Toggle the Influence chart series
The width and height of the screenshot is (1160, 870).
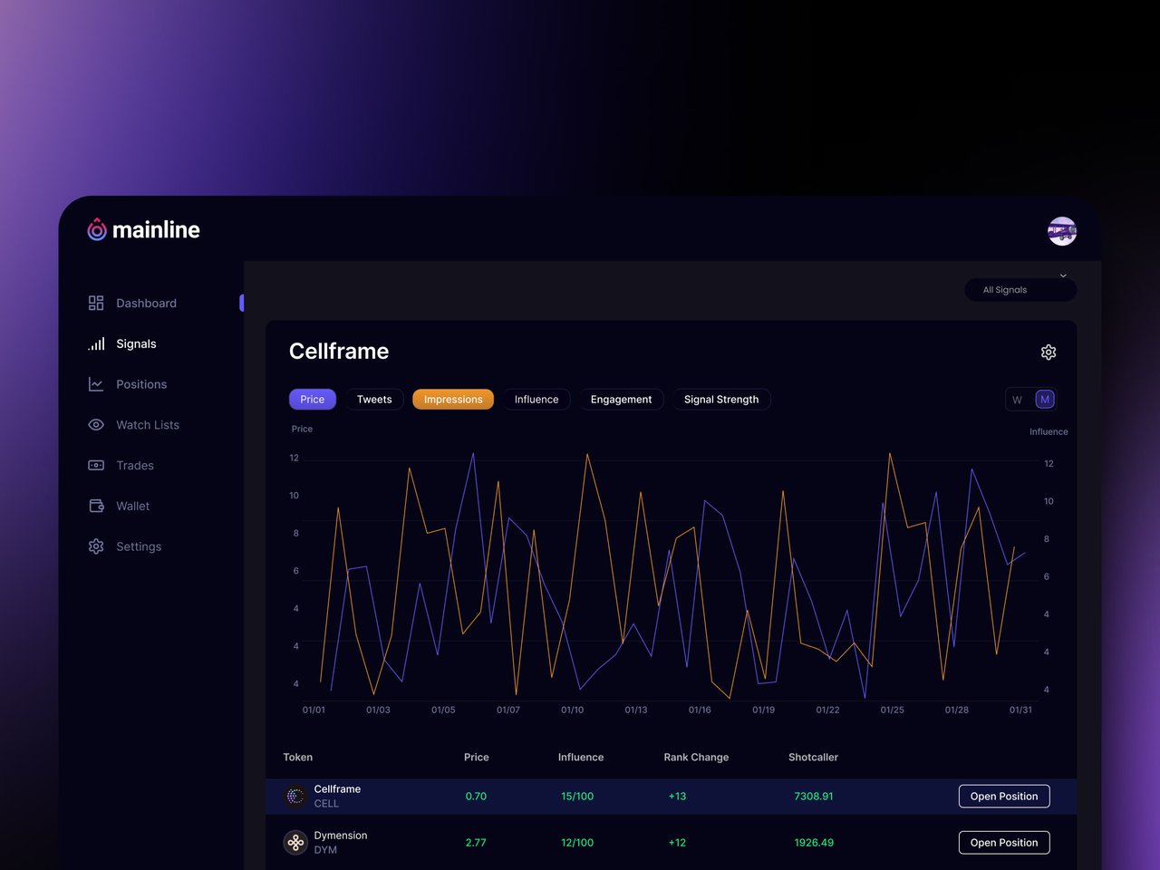(x=536, y=400)
